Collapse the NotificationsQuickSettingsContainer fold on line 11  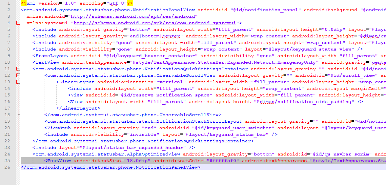18,69
